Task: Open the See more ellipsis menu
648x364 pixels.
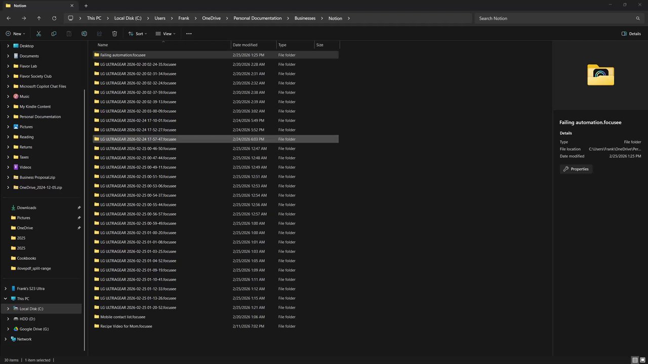Action: [x=189, y=34]
